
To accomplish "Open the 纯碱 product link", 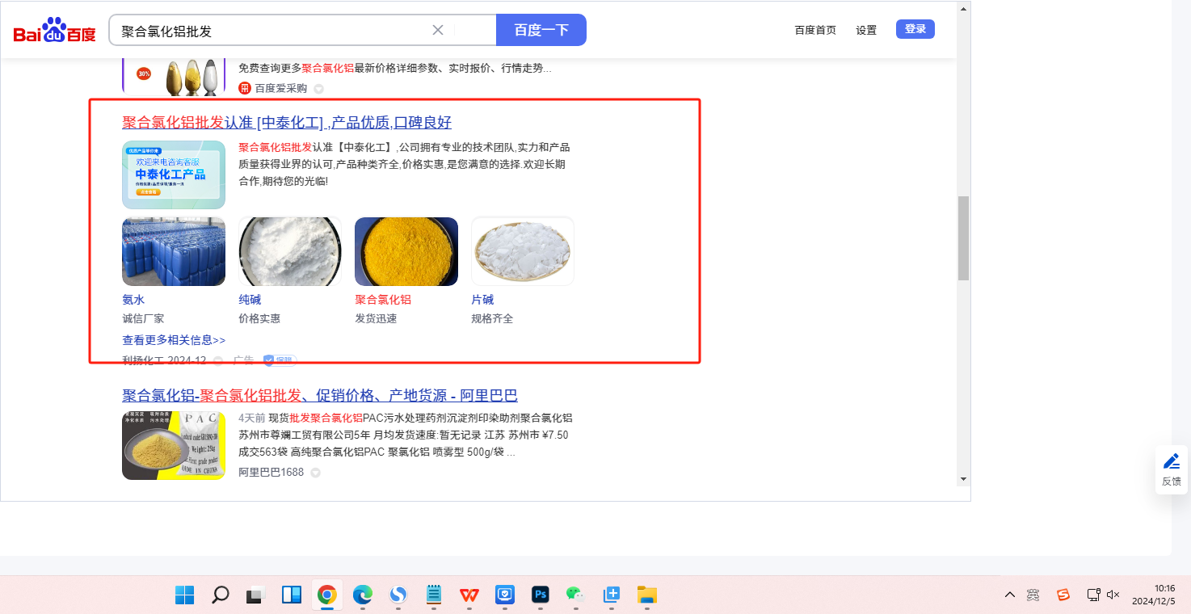I will [250, 300].
